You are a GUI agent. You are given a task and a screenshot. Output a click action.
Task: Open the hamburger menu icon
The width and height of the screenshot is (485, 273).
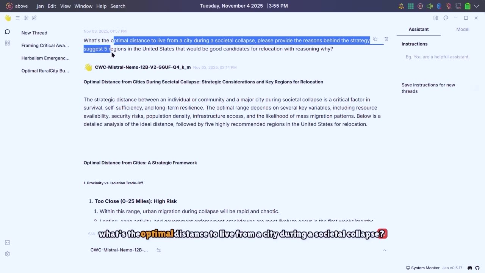point(17,18)
